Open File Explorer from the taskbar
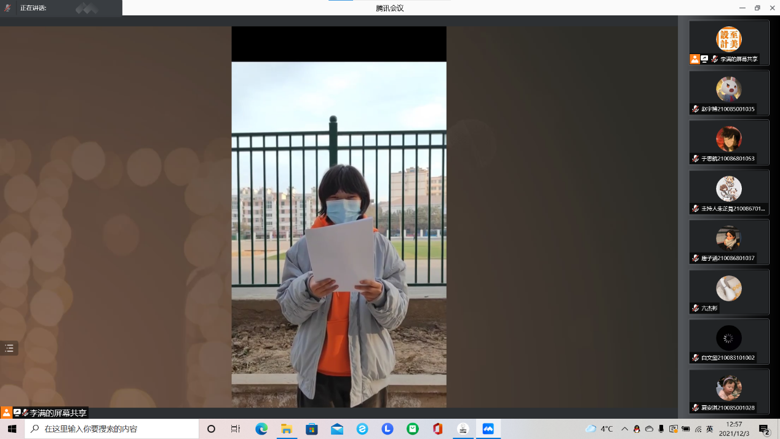780x439 pixels. pyautogui.click(x=287, y=429)
